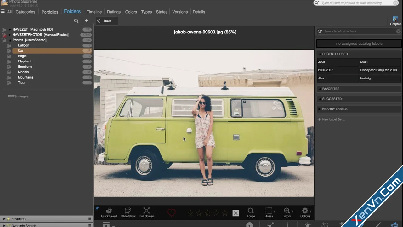Viewport: 403px width, 227px height.
Task: Open the Graphic panel icon
Action: [x=395, y=21]
